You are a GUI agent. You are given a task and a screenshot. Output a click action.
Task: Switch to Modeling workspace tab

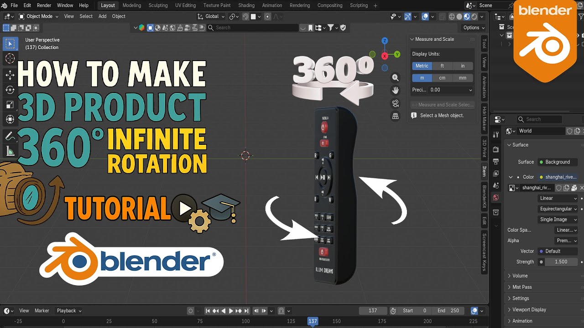tap(132, 5)
